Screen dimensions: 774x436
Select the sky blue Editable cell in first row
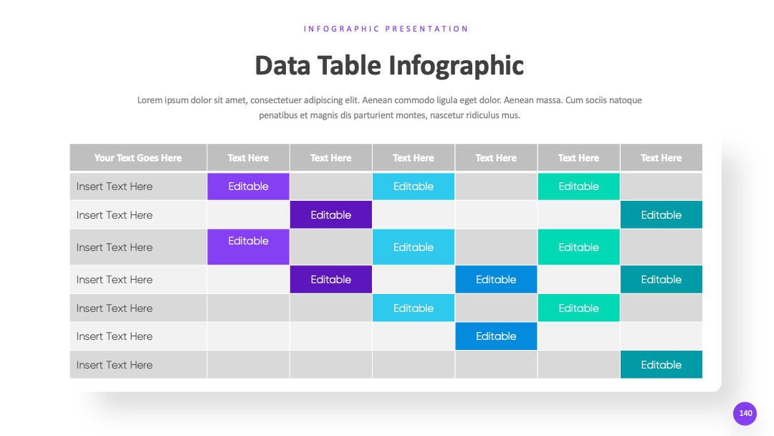point(414,186)
